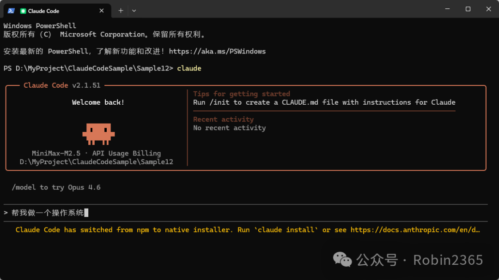
Task: Click the /model to try Opus 4.6 suggestion
Action: tap(55, 187)
